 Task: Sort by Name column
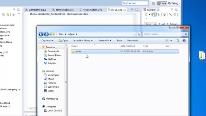coord(74,46)
